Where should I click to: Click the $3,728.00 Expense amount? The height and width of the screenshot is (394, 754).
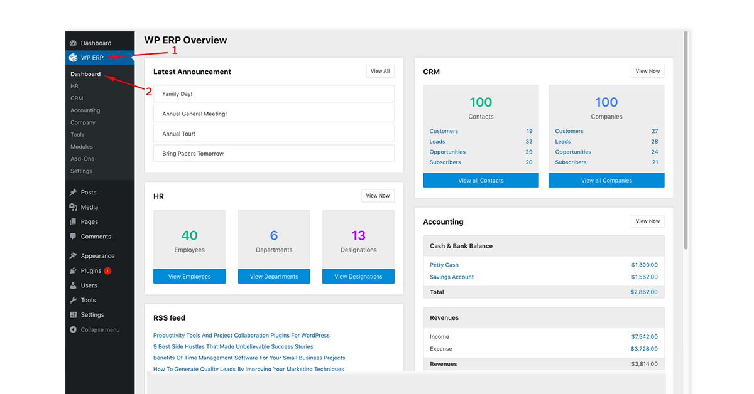[645, 349]
